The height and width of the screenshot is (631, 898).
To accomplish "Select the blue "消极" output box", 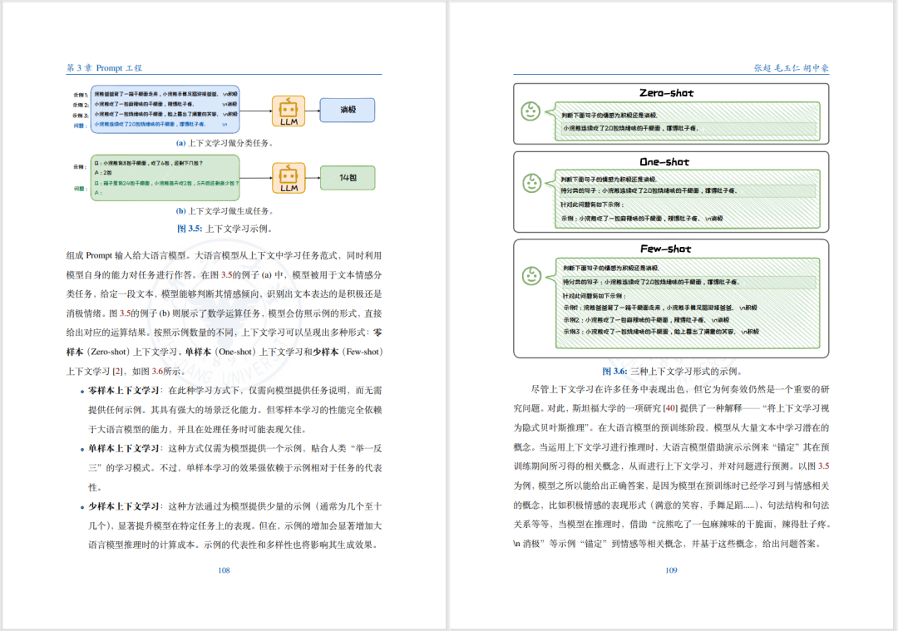I will (x=348, y=110).
